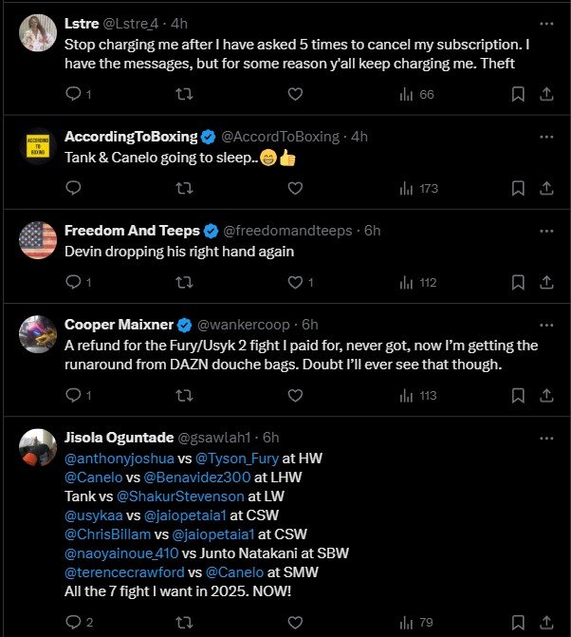Retweet Jisola Oguntade's fight list
The image size is (571, 637).
click(184, 622)
